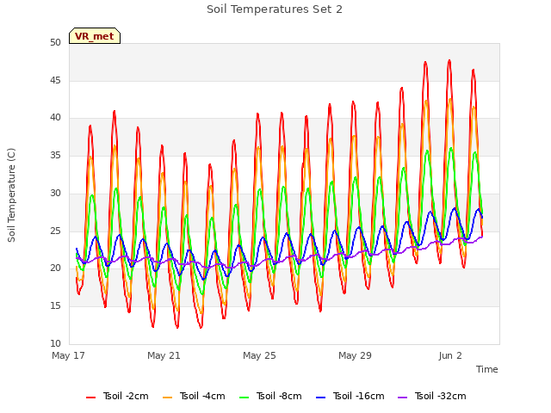This screenshot has height=413, width=551.
Task: Click the purple Tsoil -32cm legend swatch
Action: coord(402,398)
